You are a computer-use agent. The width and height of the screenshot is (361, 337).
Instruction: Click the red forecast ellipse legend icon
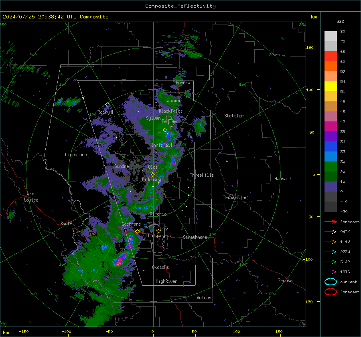(x=331, y=292)
